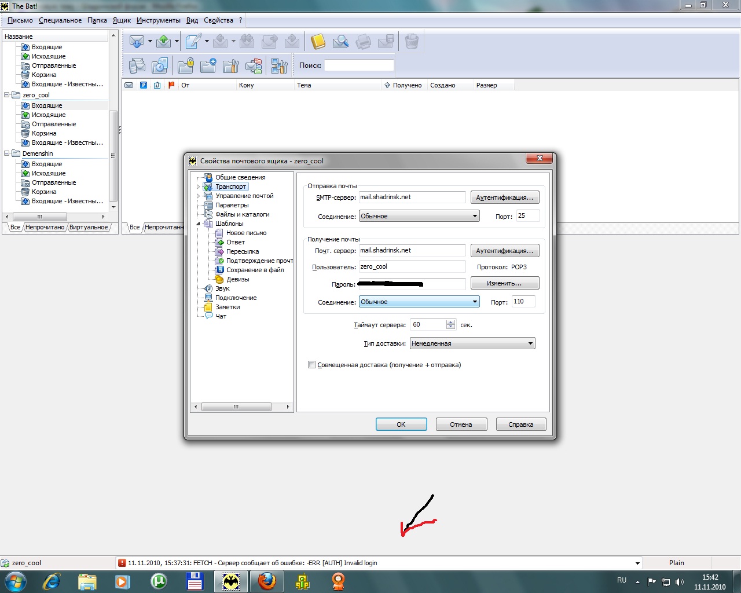Viewport: 741px width, 593px height.
Task: Open the address book yellow book icon
Action: [318, 42]
